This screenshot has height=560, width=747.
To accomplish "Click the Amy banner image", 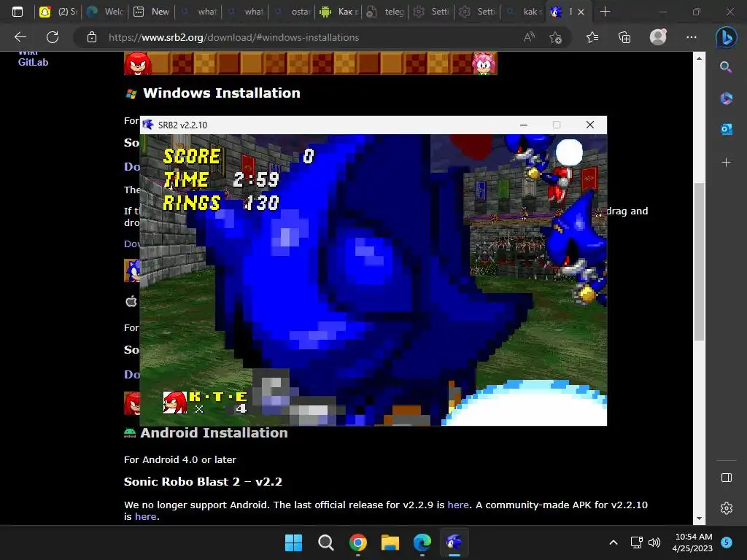I will click(x=484, y=63).
